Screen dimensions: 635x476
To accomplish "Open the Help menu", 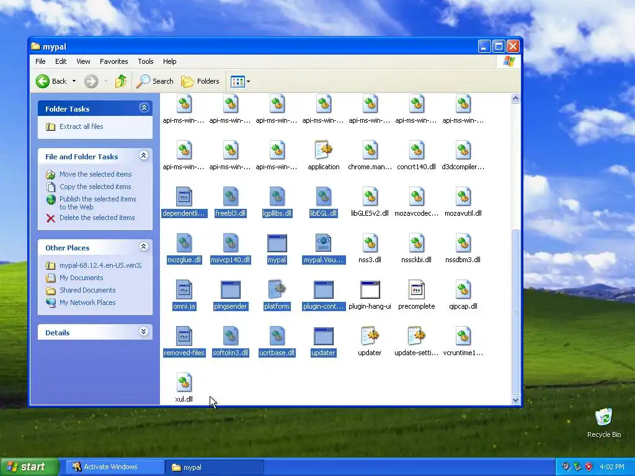I will pos(170,61).
